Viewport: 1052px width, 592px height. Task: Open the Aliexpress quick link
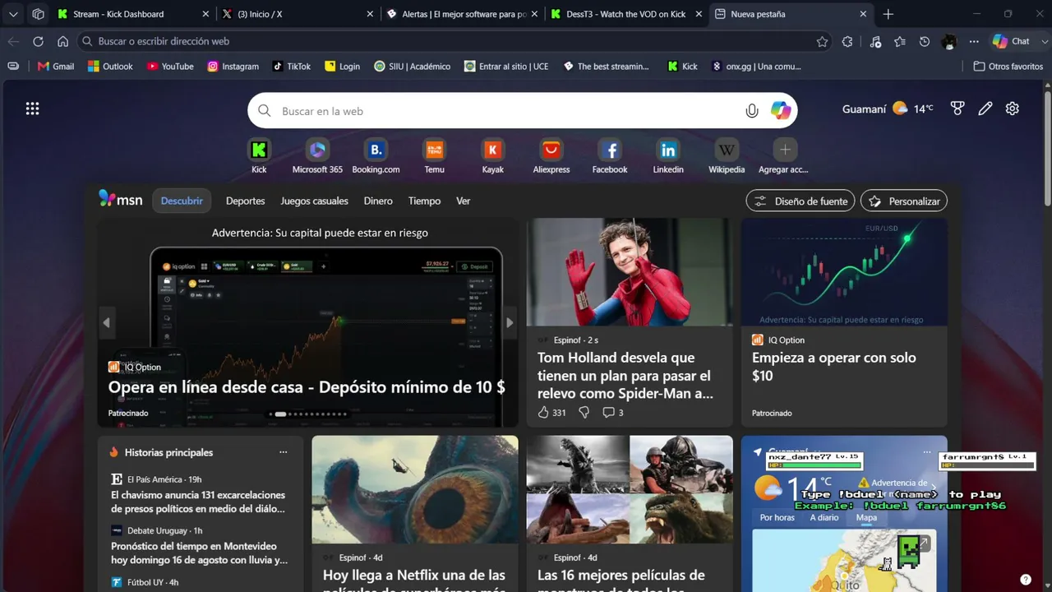551,156
